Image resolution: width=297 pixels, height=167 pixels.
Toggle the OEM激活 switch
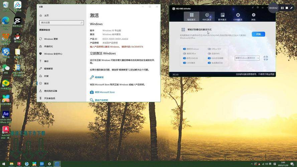click(184, 63)
